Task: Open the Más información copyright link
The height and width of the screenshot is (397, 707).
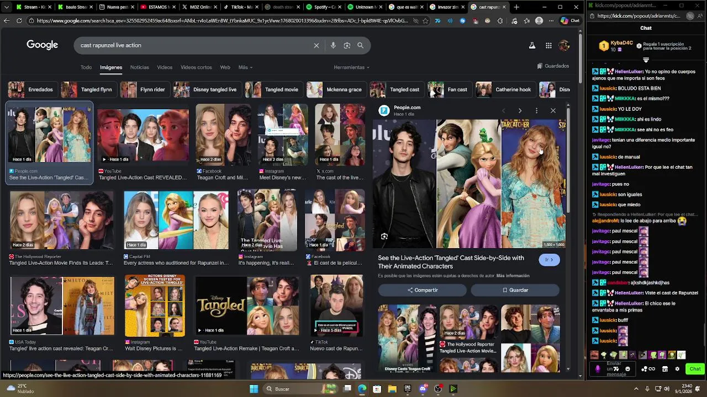Action: click(513, 276)
